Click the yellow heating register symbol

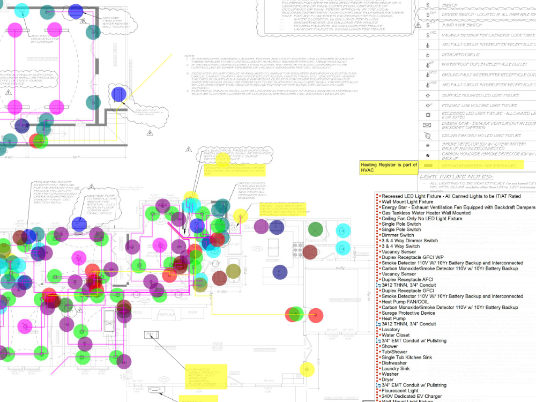pyautogui.click(x=428, y=166)
